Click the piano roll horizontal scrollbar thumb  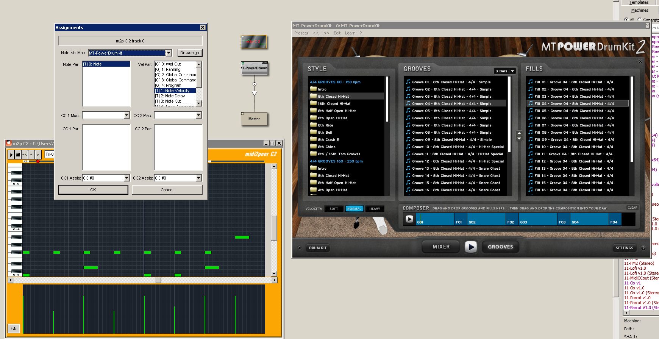[x=158, y=280]
